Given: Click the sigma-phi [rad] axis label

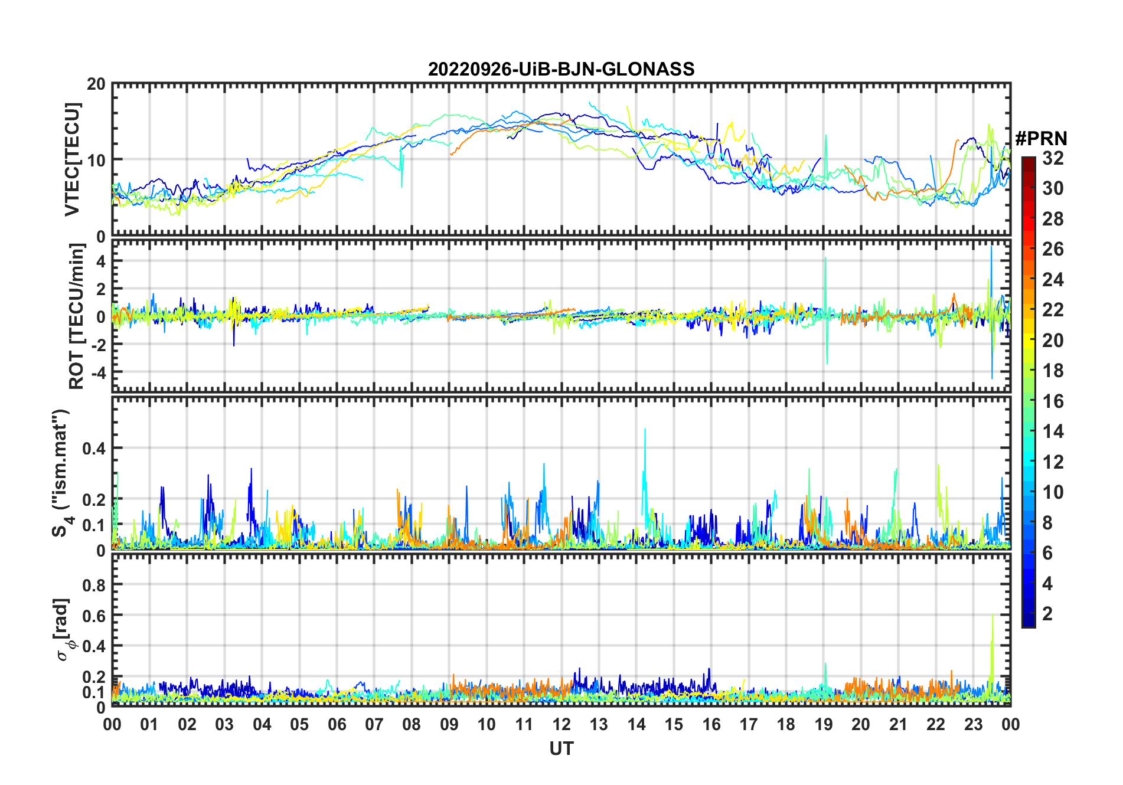Looking at the screenshot, I should 64,629.
